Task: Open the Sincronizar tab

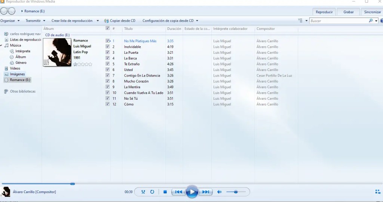Action: (372, 12)
